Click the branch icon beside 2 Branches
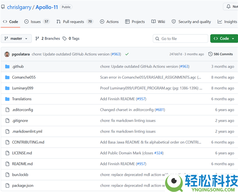This screenshot has height=192, width=238. pos(37,38)
